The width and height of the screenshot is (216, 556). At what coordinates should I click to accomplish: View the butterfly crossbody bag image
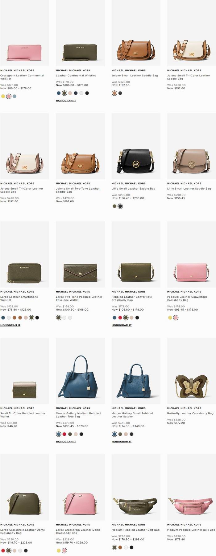click(191, 371)
